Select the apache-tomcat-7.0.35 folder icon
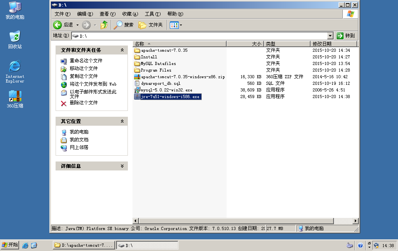 coord(137,50)
